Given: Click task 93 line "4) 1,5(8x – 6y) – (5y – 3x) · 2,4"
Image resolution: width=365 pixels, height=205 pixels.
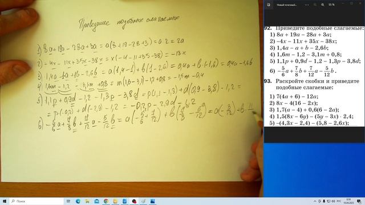Looking at the screenshot, I should [x=311, y=116].
